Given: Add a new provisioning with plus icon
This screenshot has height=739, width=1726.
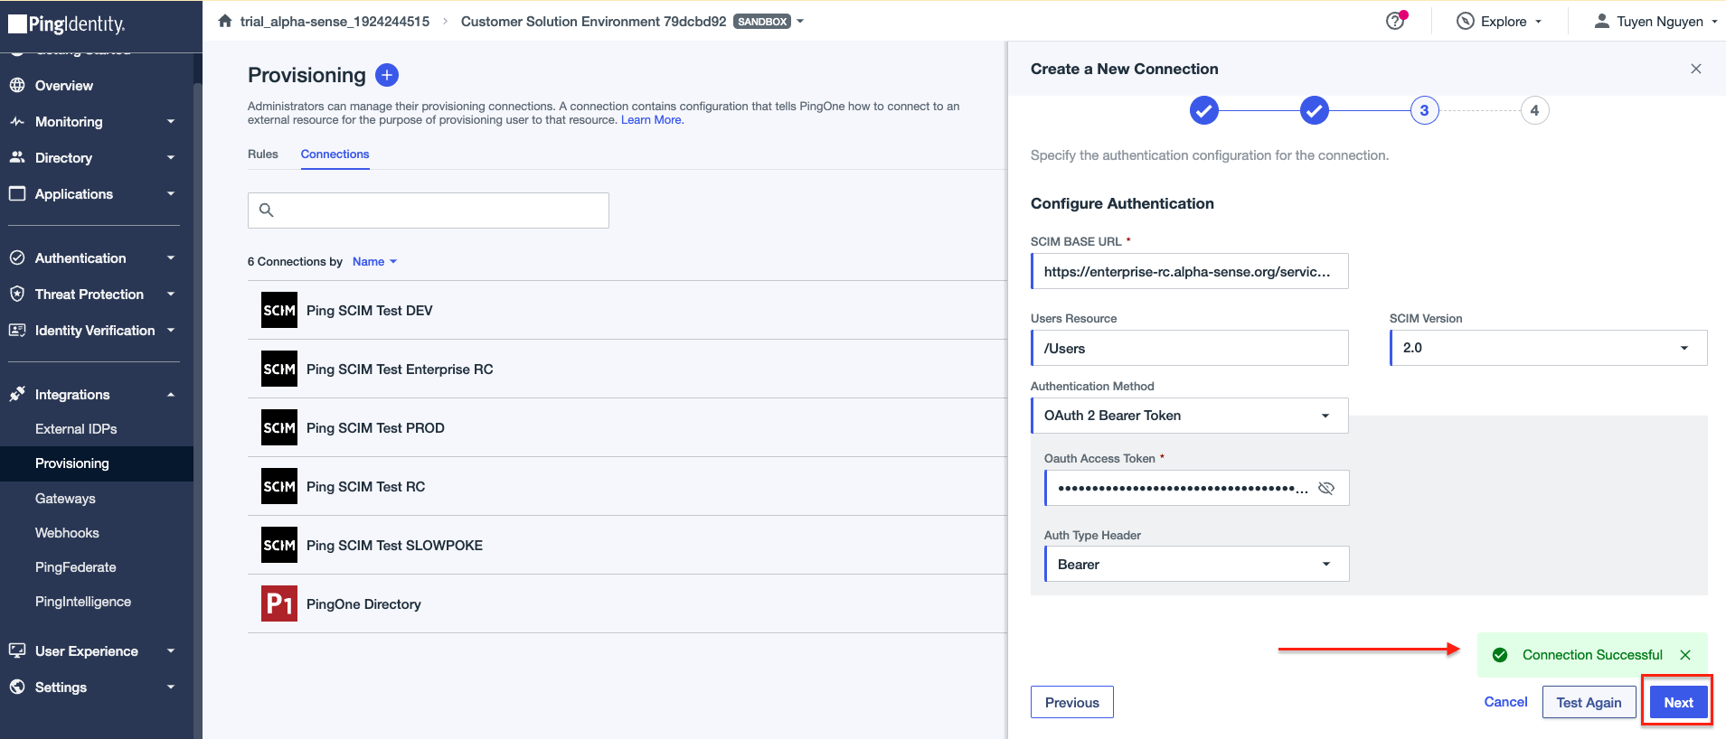Looking at the screenshot, I should (x=387, y=75).
